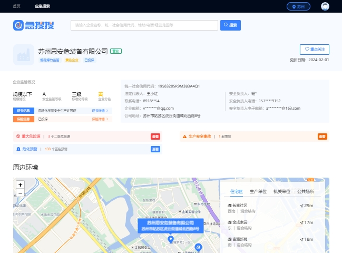Click the 生产安全事故 warning triangle icon
This screenshot has width=342, height=253.
click(184, 137)
